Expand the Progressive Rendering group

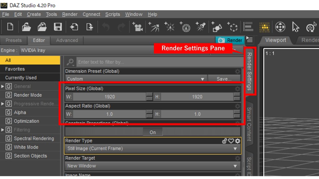tap(2, 104)
